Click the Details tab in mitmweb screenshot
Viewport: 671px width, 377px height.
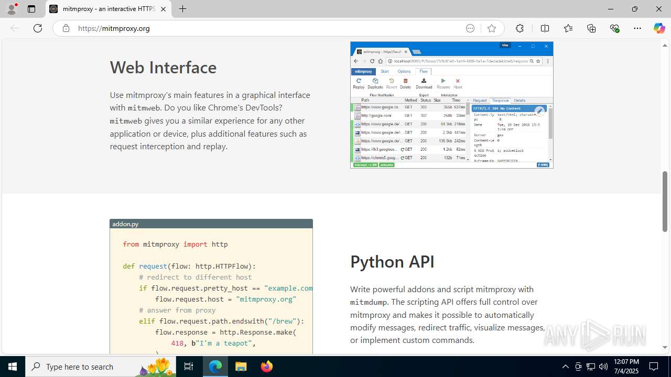point(520,101)
